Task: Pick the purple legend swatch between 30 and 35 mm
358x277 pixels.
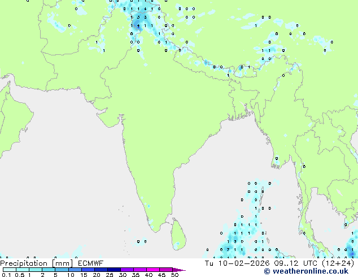Action: [127, 270]
